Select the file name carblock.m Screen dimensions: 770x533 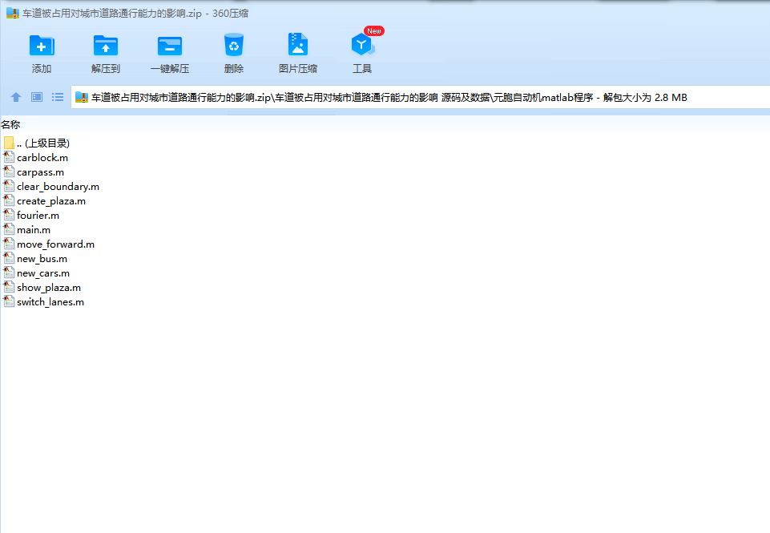point(42,158)
